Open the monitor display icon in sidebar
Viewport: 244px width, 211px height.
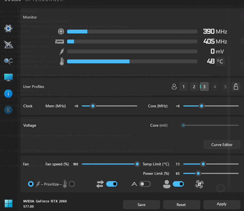[x=8, y=77]
